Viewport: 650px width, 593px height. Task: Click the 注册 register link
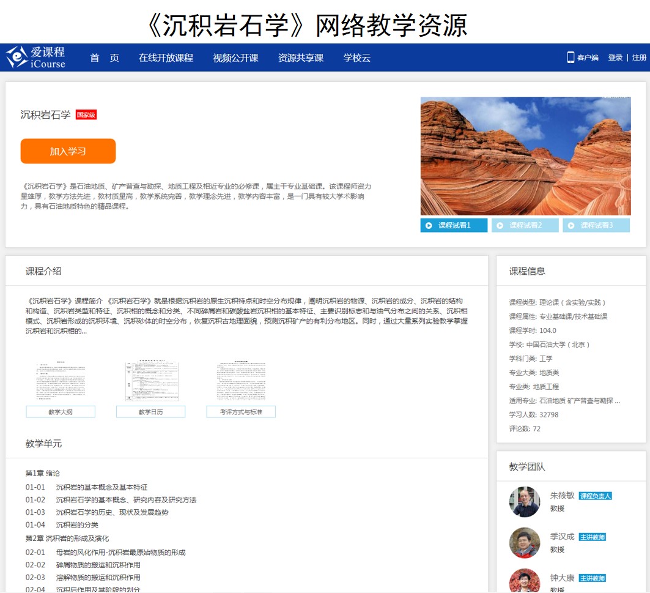pyautogui.click(x=639, y=58)
